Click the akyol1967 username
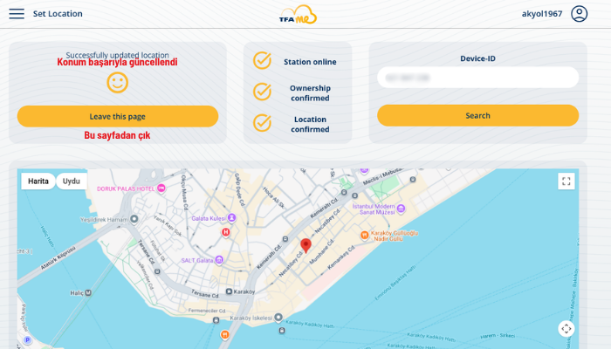 point(541,14)
